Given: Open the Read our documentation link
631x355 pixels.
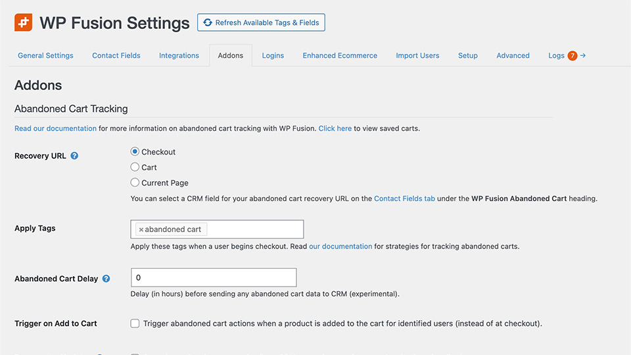Looking at the screenshot, I should pos(55,129).
